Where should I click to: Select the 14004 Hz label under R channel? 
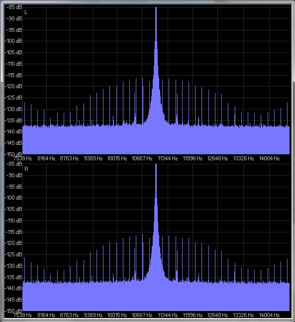click(269, 315)
